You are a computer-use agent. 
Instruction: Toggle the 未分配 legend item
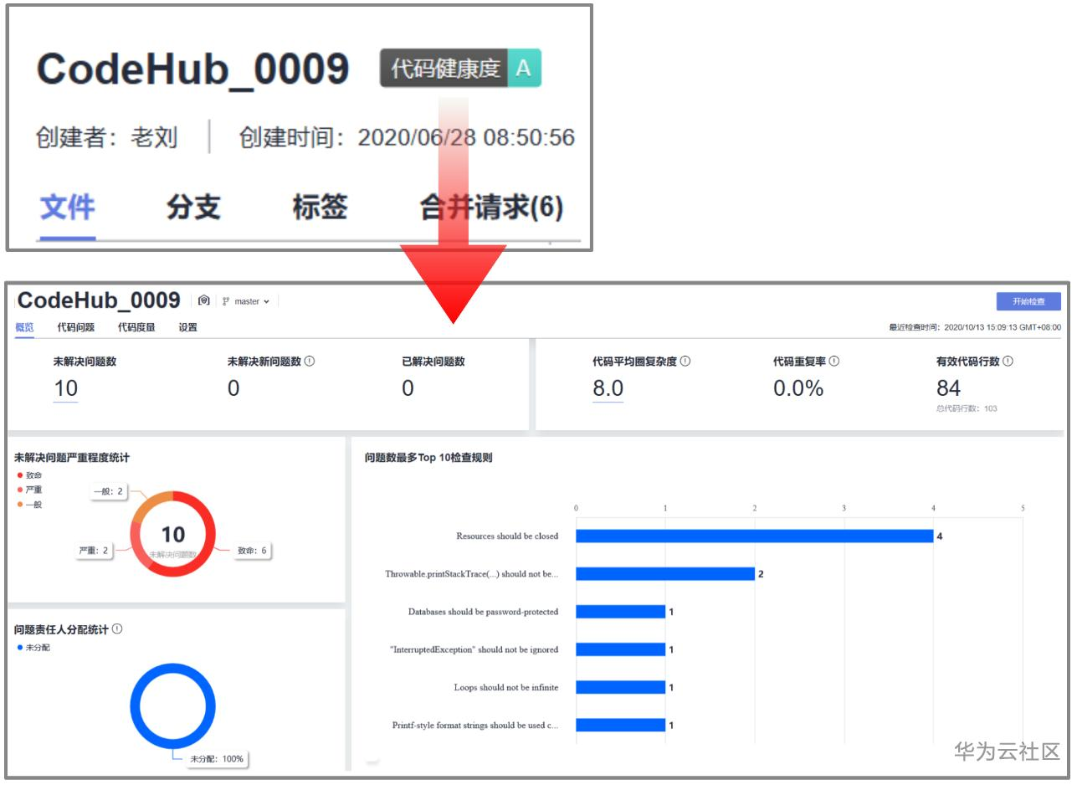(33, 648)
